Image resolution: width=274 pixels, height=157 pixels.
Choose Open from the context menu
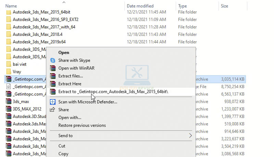(64, 53)
